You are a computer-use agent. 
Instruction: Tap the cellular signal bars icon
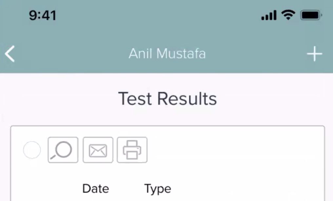(x=269, y=16)
